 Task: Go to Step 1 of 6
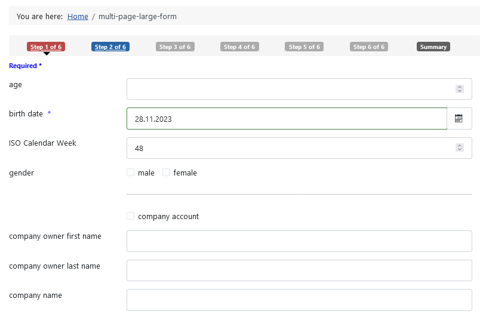tap(46, 47)
